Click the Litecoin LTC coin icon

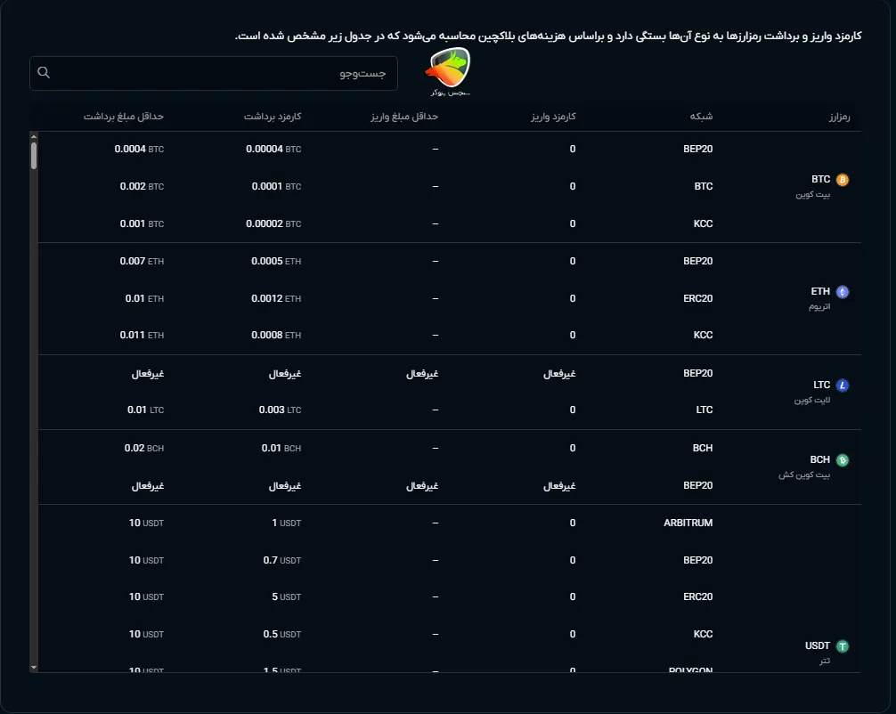(843, 385)
